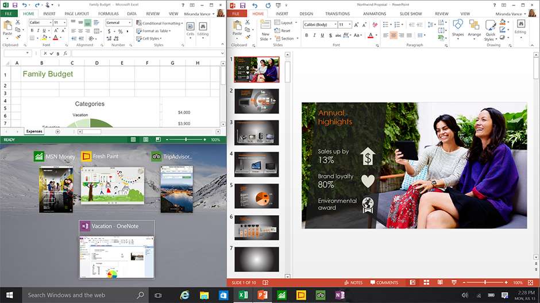The width and height of the screenshot is (540, 303).
Task: Toggle Bold in PowerPoint font group
Action: [x=307, y=35]
